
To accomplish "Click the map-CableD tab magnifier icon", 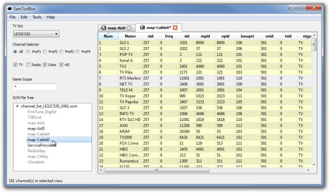I will (x=142, y=27).
